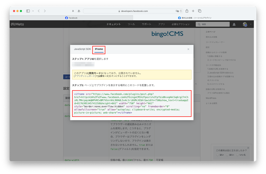Viewport: 266px width, 174px height.
Task: Open the App ID selector
Action: pos(83,64)
